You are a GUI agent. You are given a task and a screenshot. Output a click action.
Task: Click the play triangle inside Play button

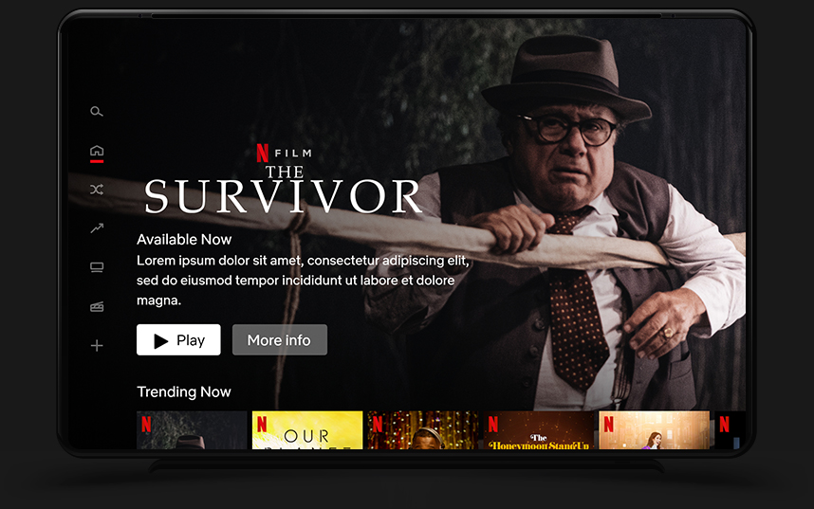tap(161, 341)
